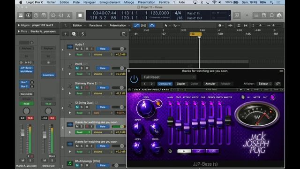This screenshot has height=169, width=300.
Task: Click the Loudness plugin slot
Action: pyautogui.click(x=48, y=75)
